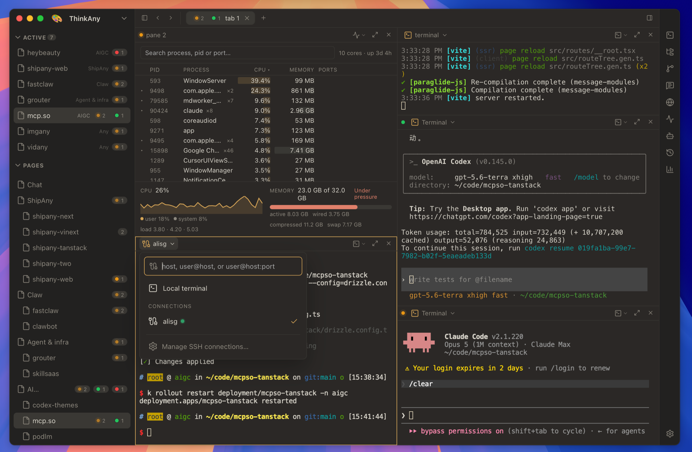
Task: Select the tab 1 tab
Action: pyautogui.click(x=220, y=18)
